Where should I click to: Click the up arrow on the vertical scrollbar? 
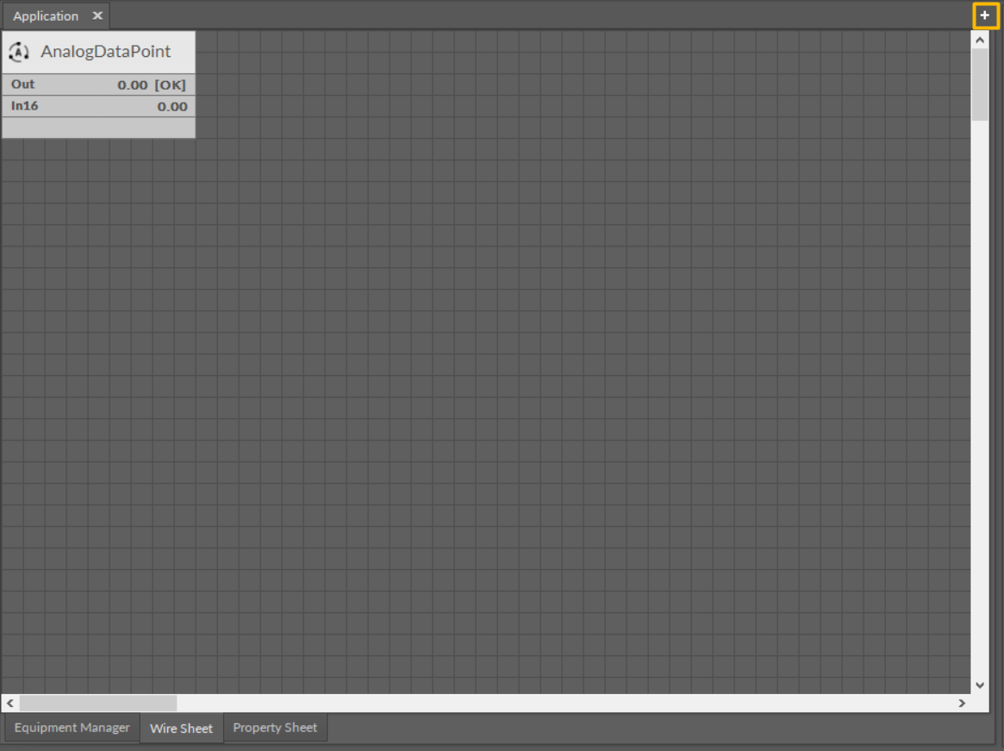point(979,38)
